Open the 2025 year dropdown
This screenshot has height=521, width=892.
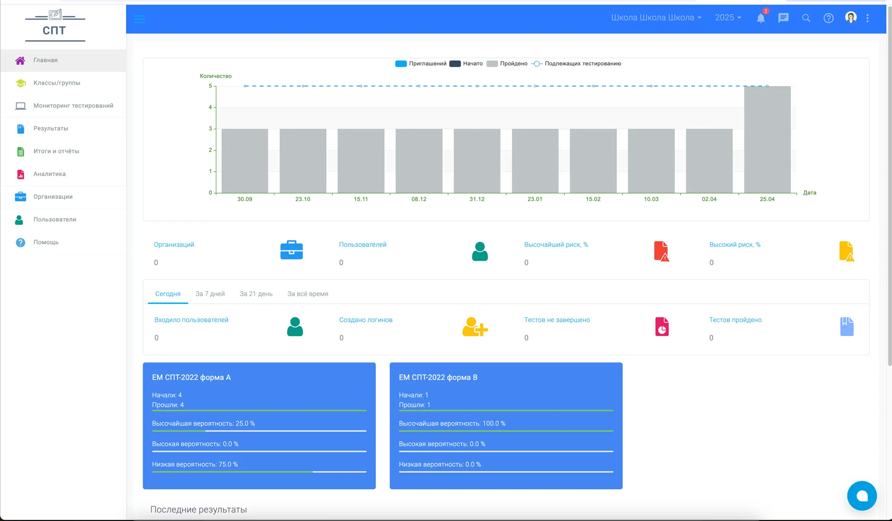pos(728,18)
